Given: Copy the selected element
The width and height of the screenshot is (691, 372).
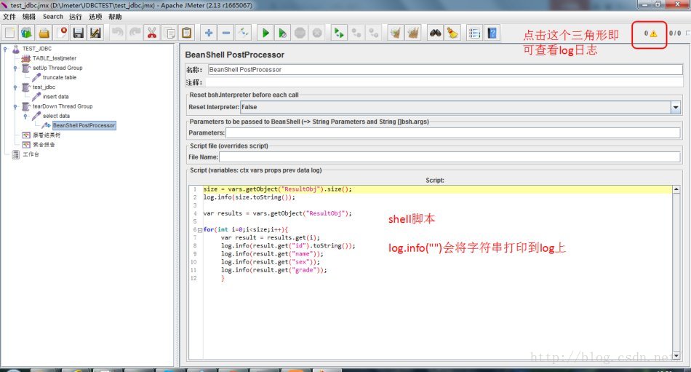Looking at the screenshot, I should click(x=169, y=33).
